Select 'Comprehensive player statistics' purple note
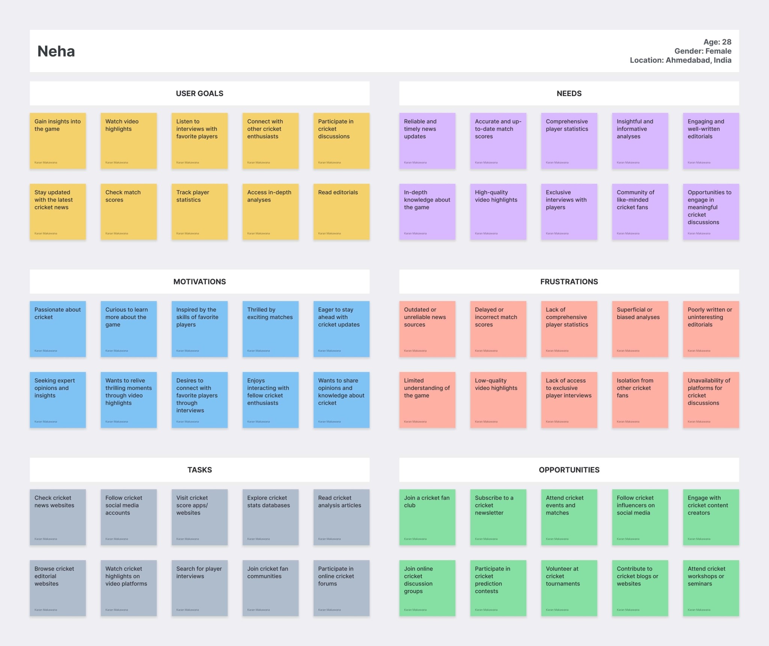 coord(569,141)
